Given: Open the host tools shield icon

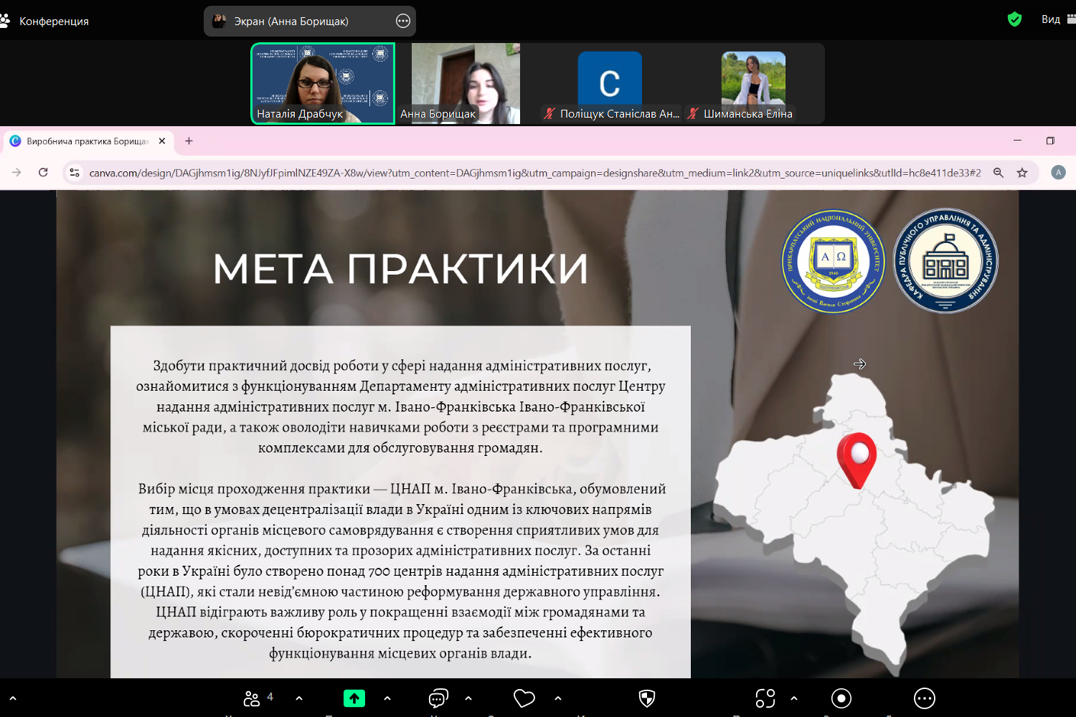Looking at the screenshot, I should [646, 698].
